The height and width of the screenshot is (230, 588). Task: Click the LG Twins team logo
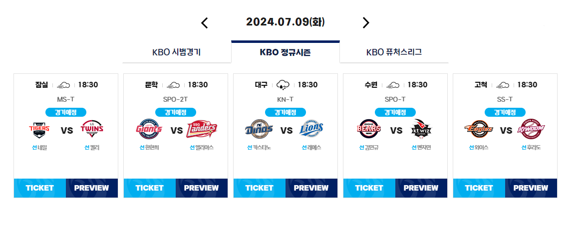(x=92, y=130)
